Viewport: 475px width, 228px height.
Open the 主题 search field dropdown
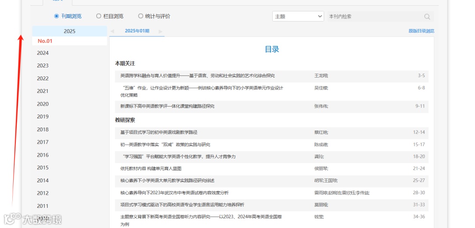[298, 17]
